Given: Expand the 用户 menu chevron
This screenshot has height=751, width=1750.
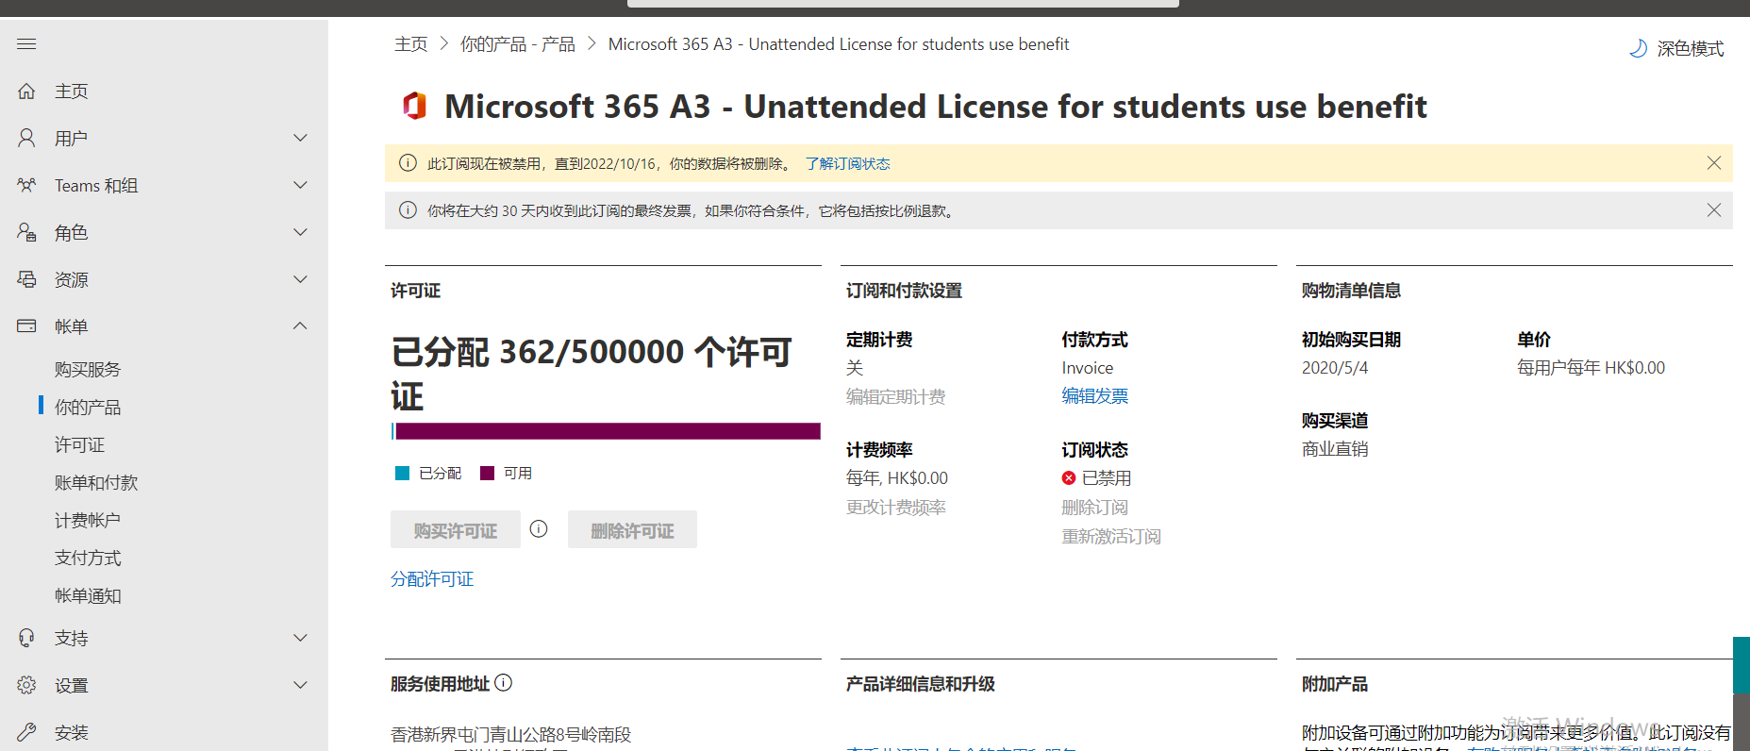Looking at the screenshot, I should (x=300, y=139).
